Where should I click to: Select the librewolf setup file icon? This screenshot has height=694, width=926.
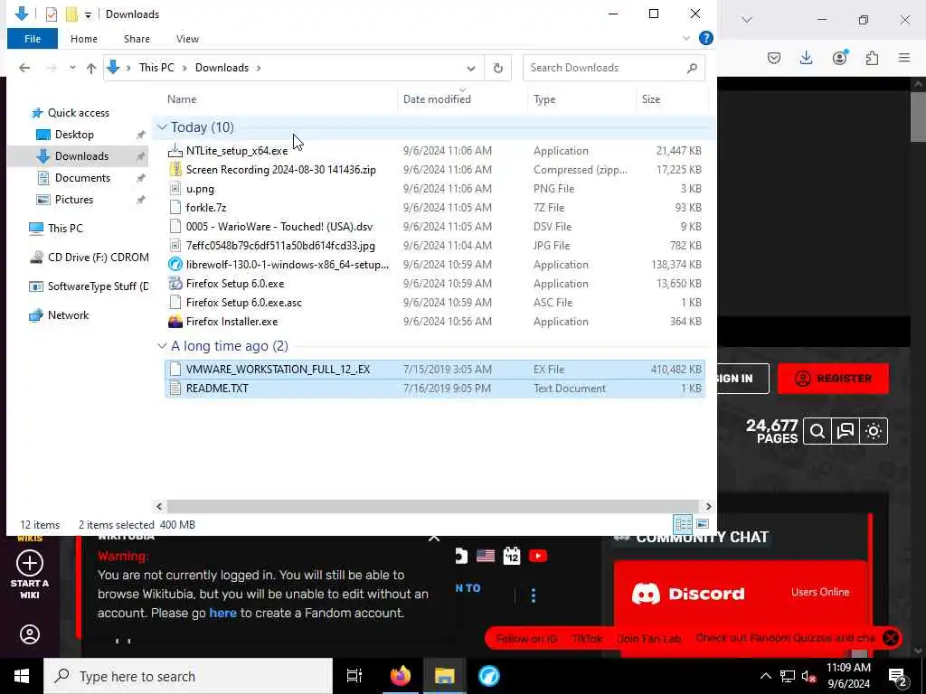(175, 265)
